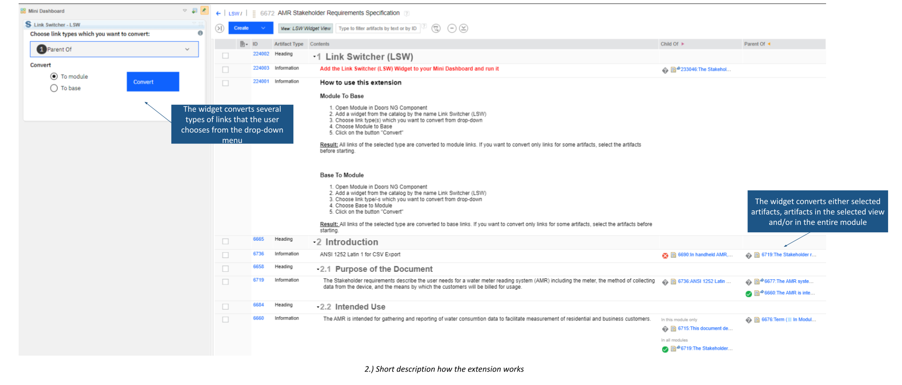Collapse section 2.2 Intended Use
This screenshot has width=902, height=385.
point(318,307)
